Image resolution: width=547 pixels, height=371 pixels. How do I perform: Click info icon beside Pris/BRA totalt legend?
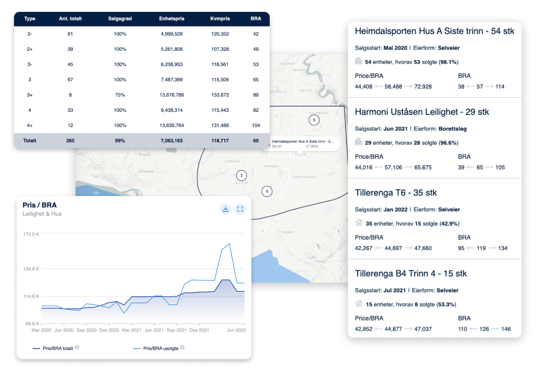coord(77,347)
